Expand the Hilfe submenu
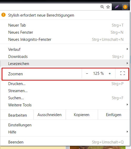 [x=65, y=132]
